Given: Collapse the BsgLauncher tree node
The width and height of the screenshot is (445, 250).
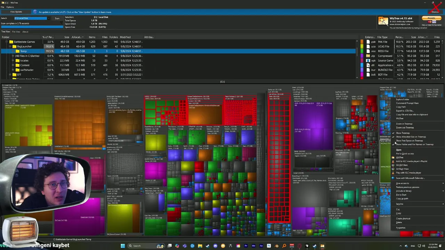Looking at the screenshot, I should coord(9,47).
